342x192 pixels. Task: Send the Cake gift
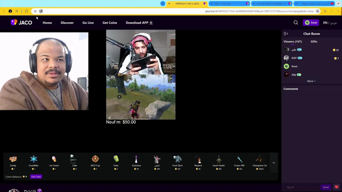pos(75,162)
